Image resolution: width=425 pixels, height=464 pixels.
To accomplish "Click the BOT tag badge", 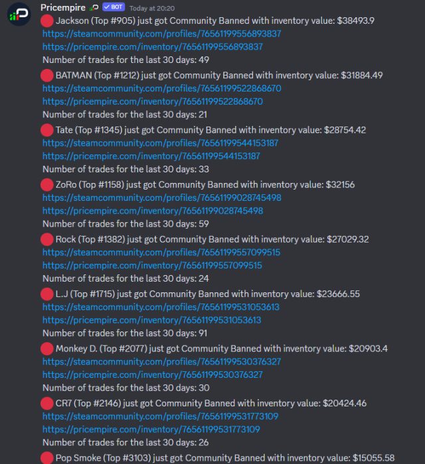I will [114, 7].
